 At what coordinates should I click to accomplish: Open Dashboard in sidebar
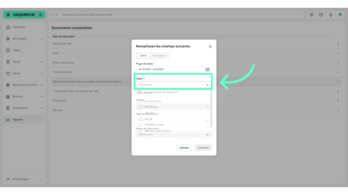coord(24,27)
